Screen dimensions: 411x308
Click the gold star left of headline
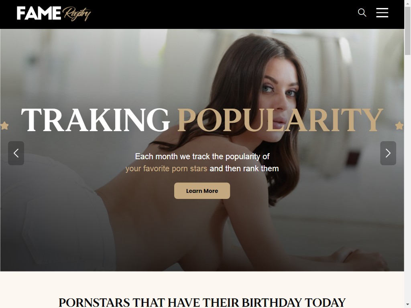pyautogui.click(x=4, y=126)
